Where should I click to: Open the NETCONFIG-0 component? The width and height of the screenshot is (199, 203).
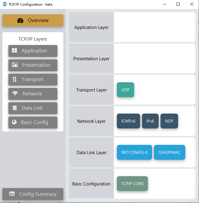click(x=134, y=152)
